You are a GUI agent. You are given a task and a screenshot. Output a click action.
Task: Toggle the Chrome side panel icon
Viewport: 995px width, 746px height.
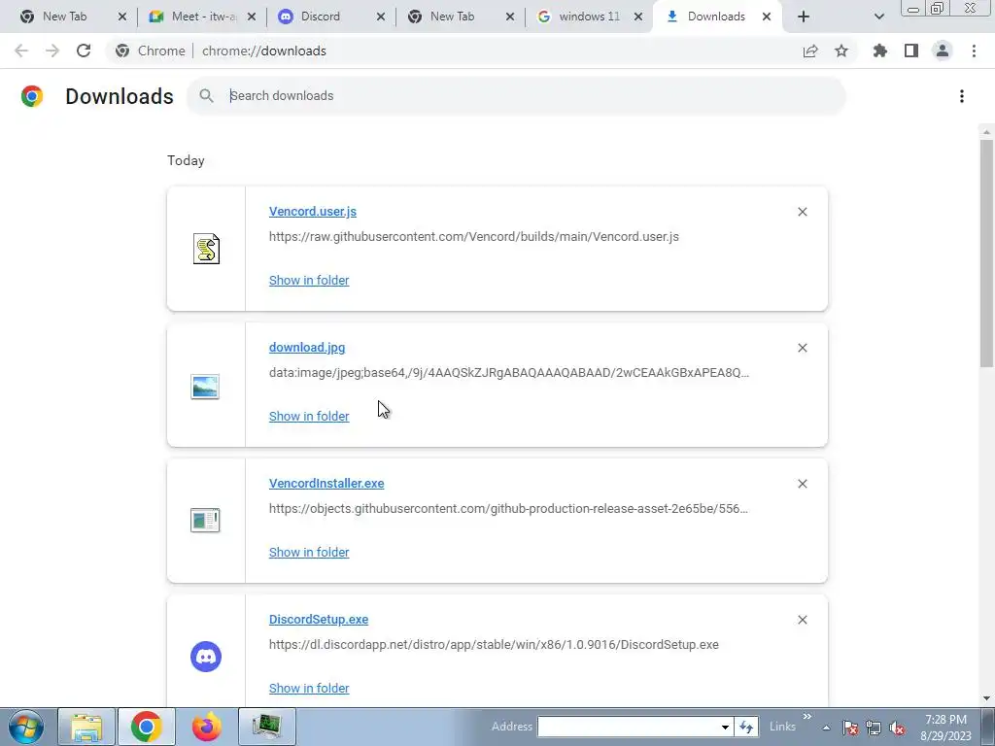[911, 51]
